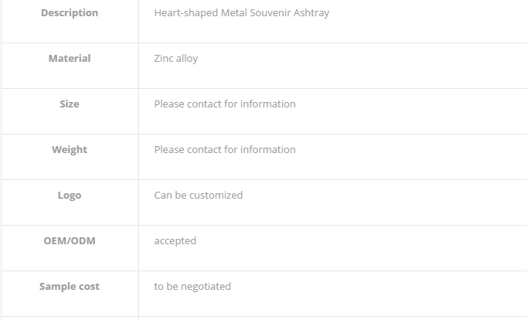
Task: Click the Logo row label
Action: click(x=70, y=196)
